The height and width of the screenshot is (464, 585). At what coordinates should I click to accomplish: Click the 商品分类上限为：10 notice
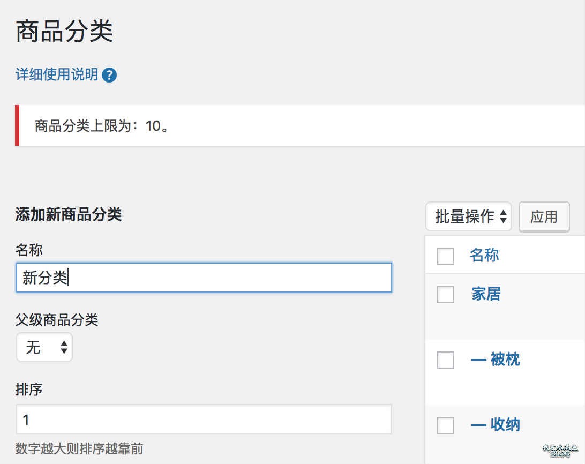102,126
